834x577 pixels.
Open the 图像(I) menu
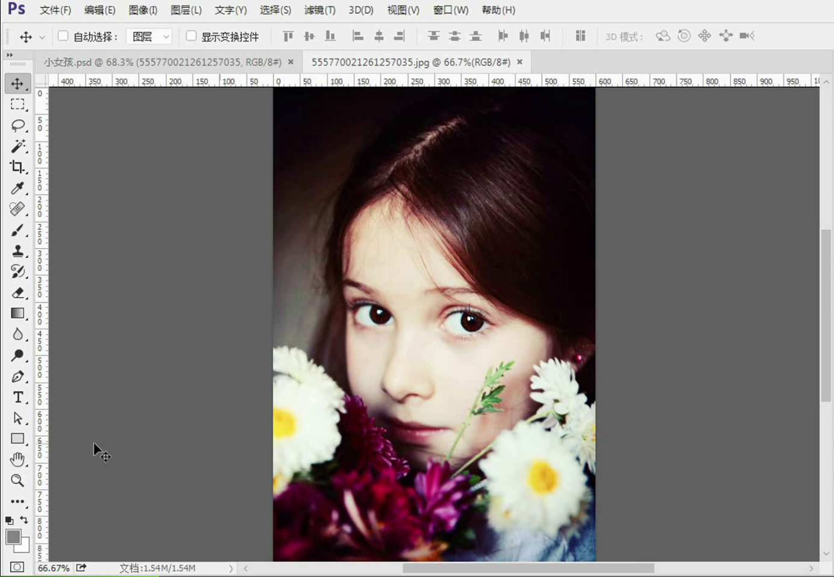[143, 10]
